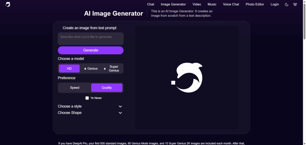This screenshot has height=145, width=306.
Task: Select the HD model option
Action: coord(69,68)
